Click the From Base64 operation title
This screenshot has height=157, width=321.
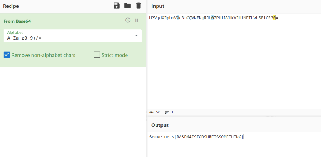tap(17, 21)
